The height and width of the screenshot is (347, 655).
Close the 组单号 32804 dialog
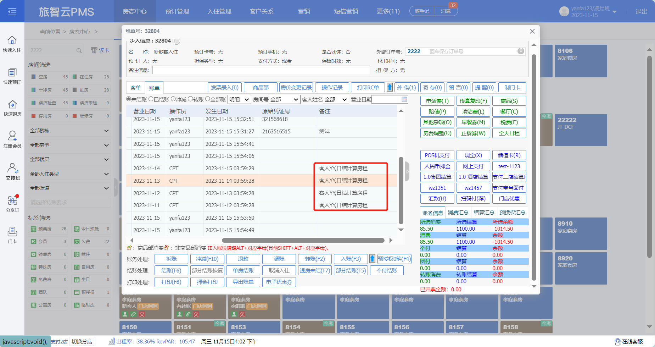pyautogui.click(x=532, y=31)
